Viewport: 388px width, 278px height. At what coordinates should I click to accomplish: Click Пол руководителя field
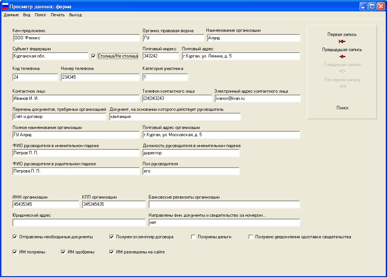click(191, 171)
